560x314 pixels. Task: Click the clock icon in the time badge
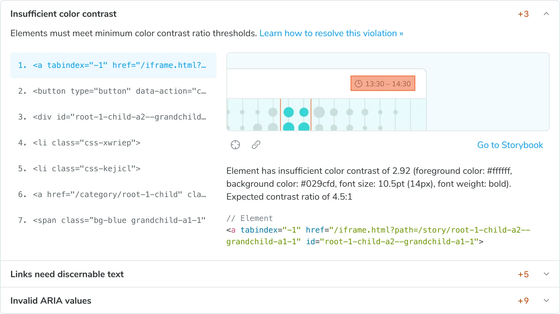click(359, 83)
